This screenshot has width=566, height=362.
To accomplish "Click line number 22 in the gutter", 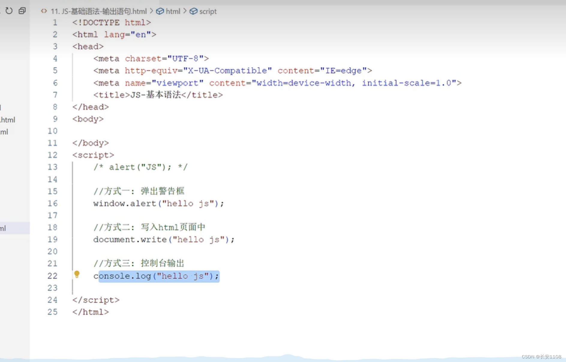I will point(52,276).
